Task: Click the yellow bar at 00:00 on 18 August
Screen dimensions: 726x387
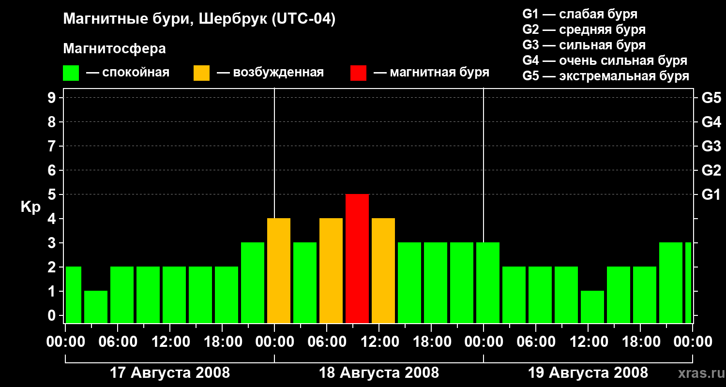Action: tap(279, 270)
